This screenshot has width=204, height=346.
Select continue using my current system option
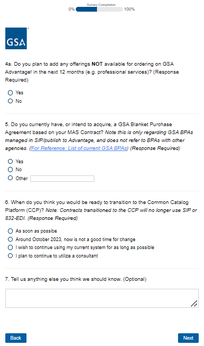11,247
